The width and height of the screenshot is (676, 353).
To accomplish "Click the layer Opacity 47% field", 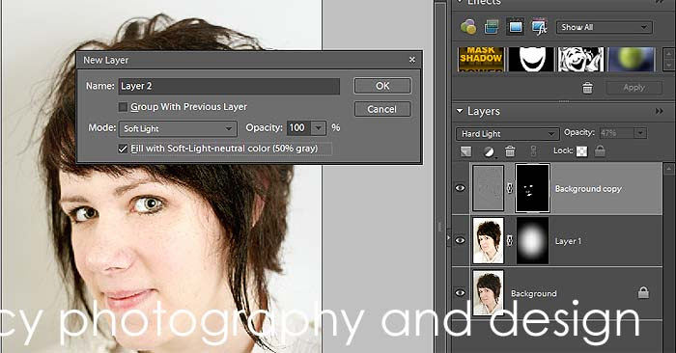I will coord(616,133).
